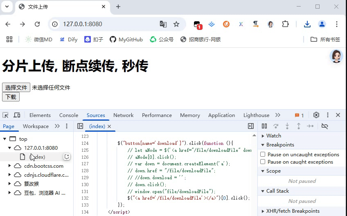Switch to the Performance tab
347x216 pixels.
pyautogui.click(x=157, y=115)
